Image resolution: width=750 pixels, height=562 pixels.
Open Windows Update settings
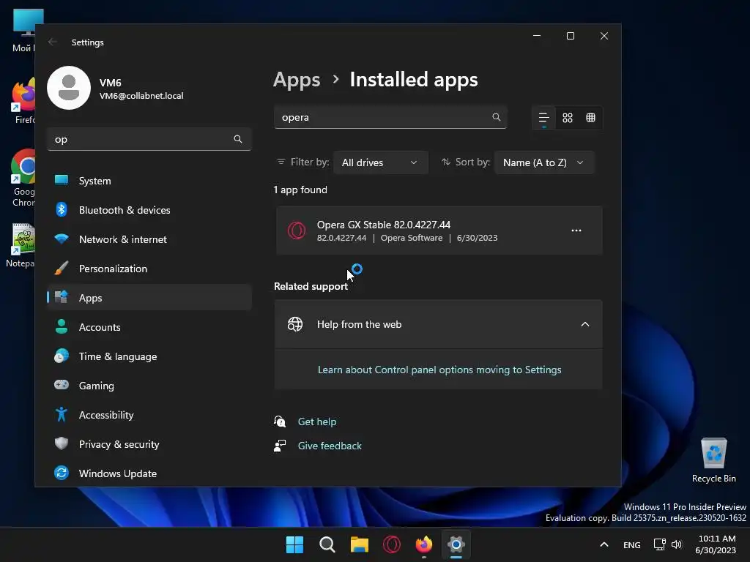pos(149,473)
